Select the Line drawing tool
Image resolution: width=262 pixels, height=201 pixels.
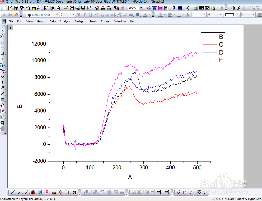(x=2, y=94)
